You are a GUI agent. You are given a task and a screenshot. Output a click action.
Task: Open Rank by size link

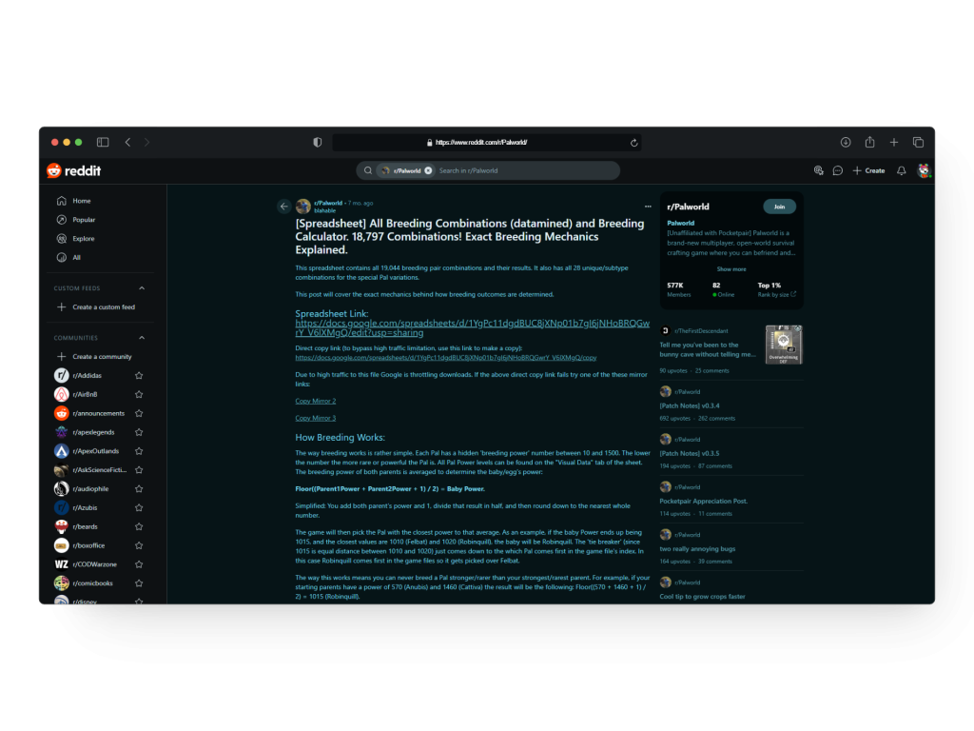click(x=776, y=295)
